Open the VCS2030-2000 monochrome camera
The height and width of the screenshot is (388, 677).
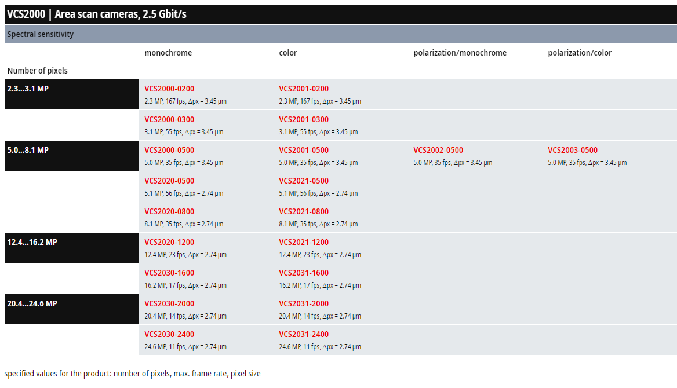tap(169, 304)
